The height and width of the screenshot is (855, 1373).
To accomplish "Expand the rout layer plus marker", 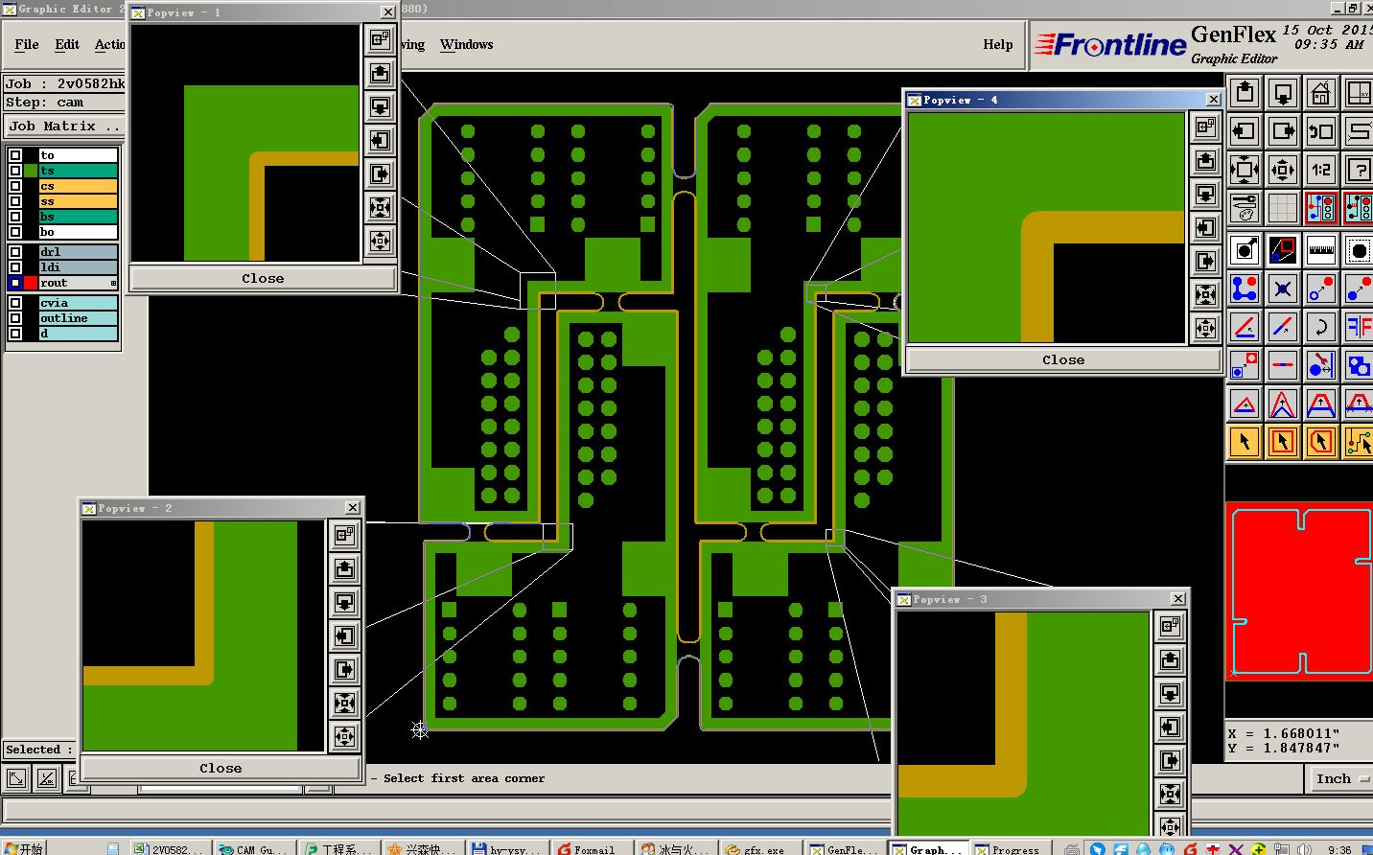I will (113, 283).
